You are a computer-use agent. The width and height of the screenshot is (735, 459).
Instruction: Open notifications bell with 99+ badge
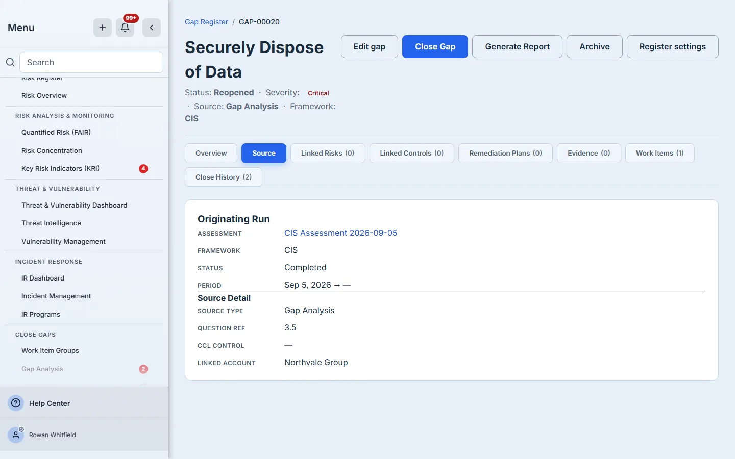[x=125, y=28]
